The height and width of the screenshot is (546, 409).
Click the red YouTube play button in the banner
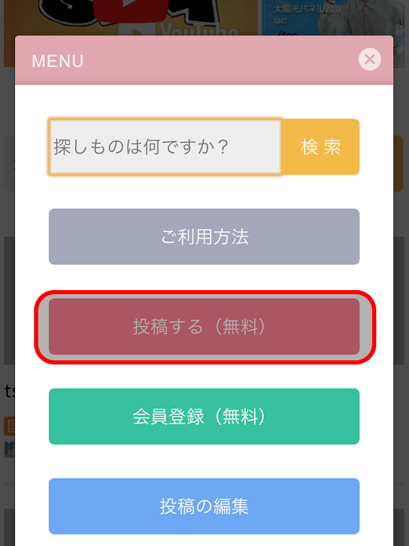(x=131, y=10)
